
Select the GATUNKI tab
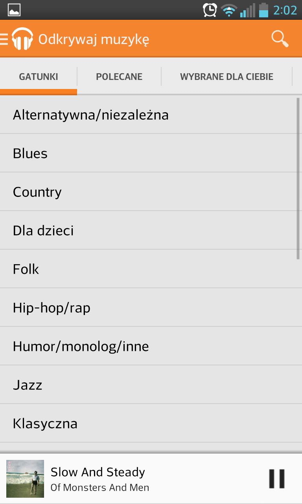[x=38, y=76]
